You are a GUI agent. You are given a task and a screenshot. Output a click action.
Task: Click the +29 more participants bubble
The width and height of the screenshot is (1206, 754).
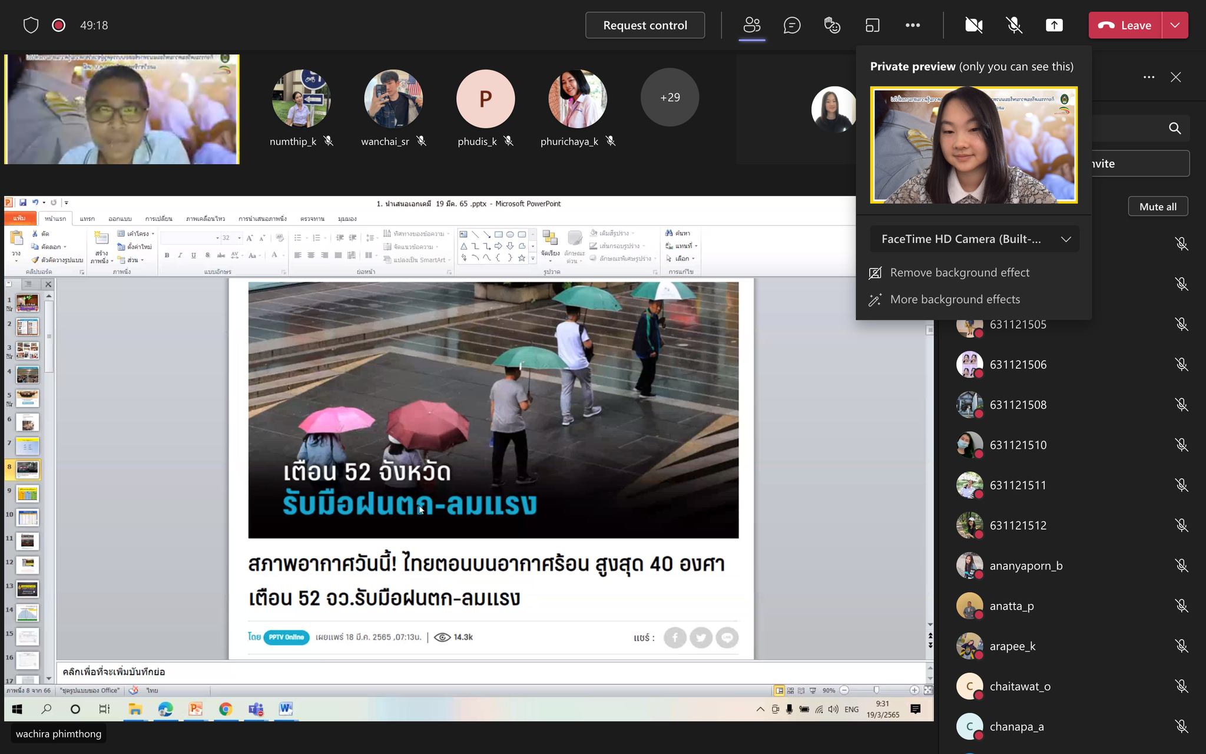tap(670, 97)
